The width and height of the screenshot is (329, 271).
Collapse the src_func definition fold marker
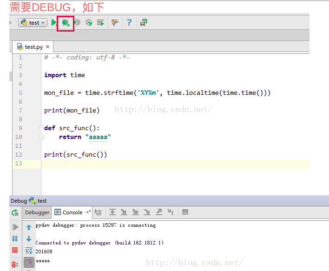tap(41, 128)
